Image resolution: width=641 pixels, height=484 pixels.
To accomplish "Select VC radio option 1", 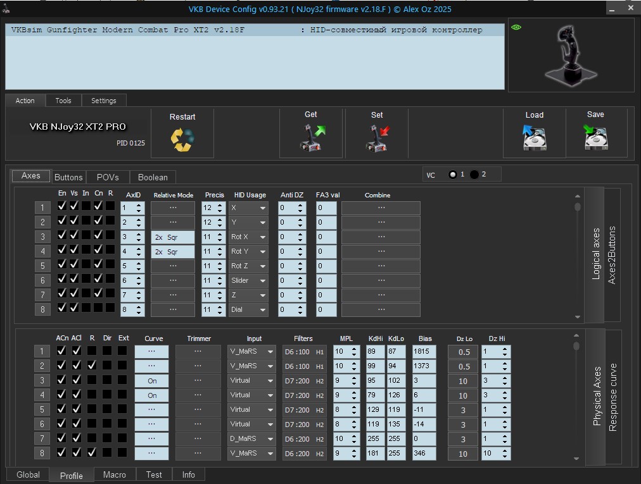I will coord(452,175).
